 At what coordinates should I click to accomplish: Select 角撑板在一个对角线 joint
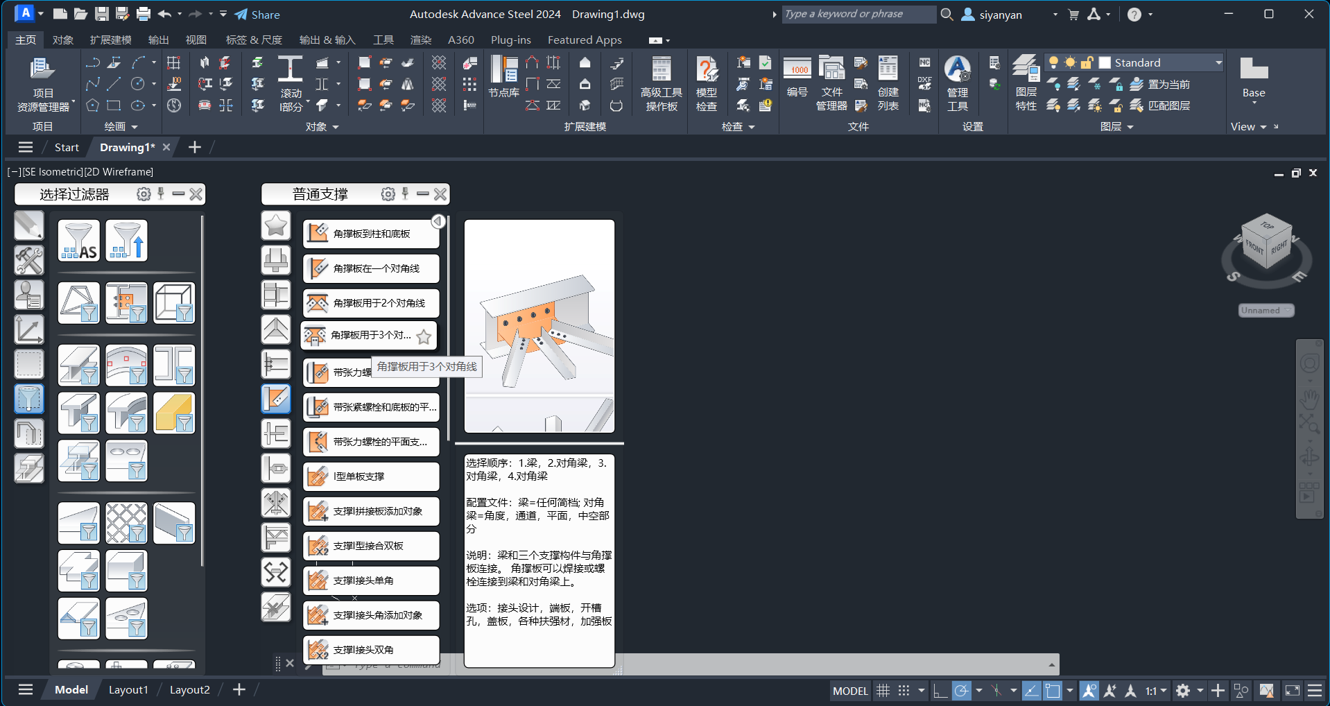[371, 268]
